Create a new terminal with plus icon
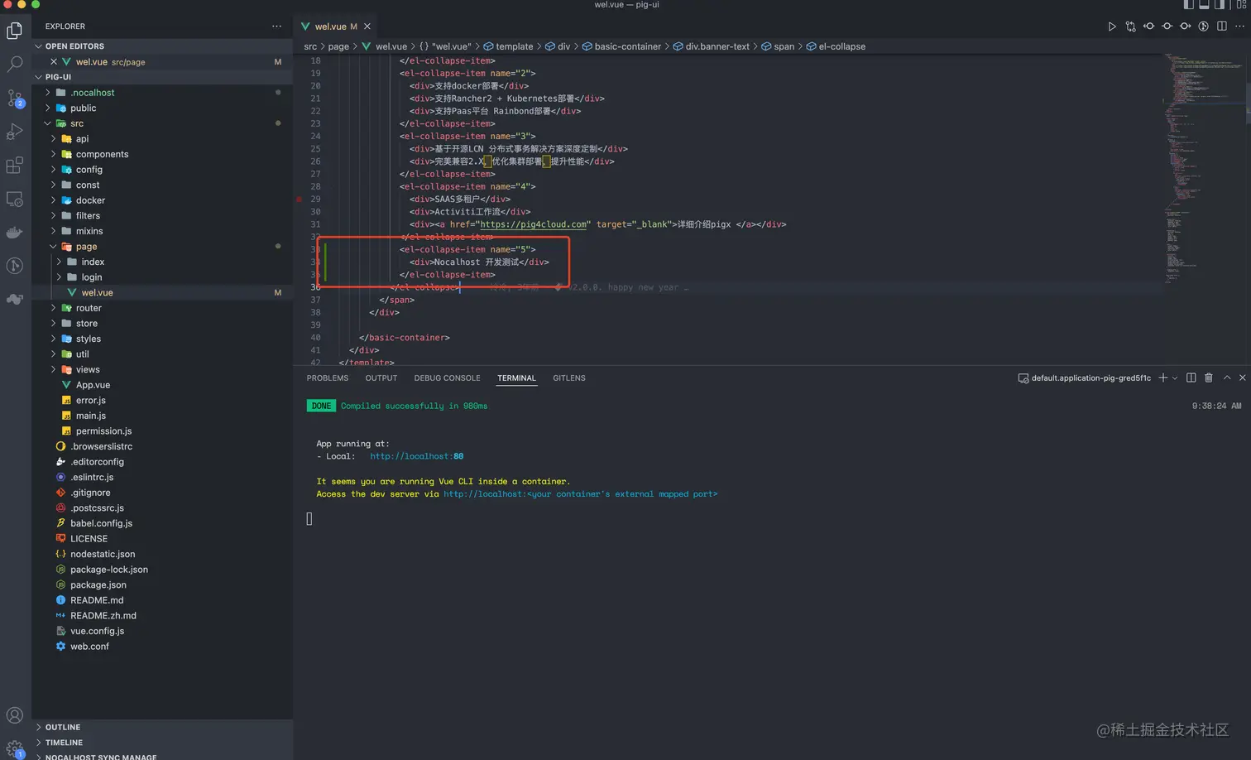The width and height of the screenshot is (1251, 760). coord(1162,378)
